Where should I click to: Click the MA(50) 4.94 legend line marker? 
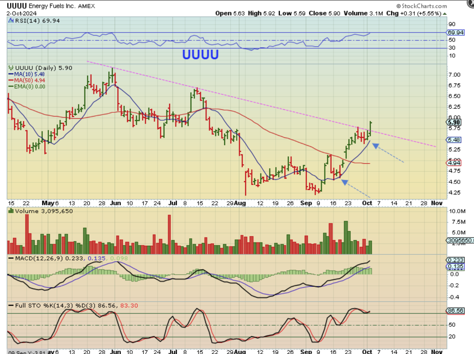pyautogui.click(x=11, y=80)
